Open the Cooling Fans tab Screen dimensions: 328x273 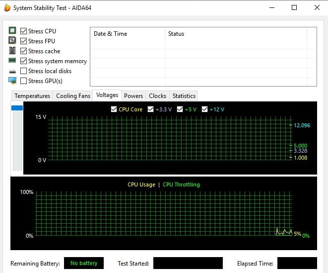(x=73, y=96)
